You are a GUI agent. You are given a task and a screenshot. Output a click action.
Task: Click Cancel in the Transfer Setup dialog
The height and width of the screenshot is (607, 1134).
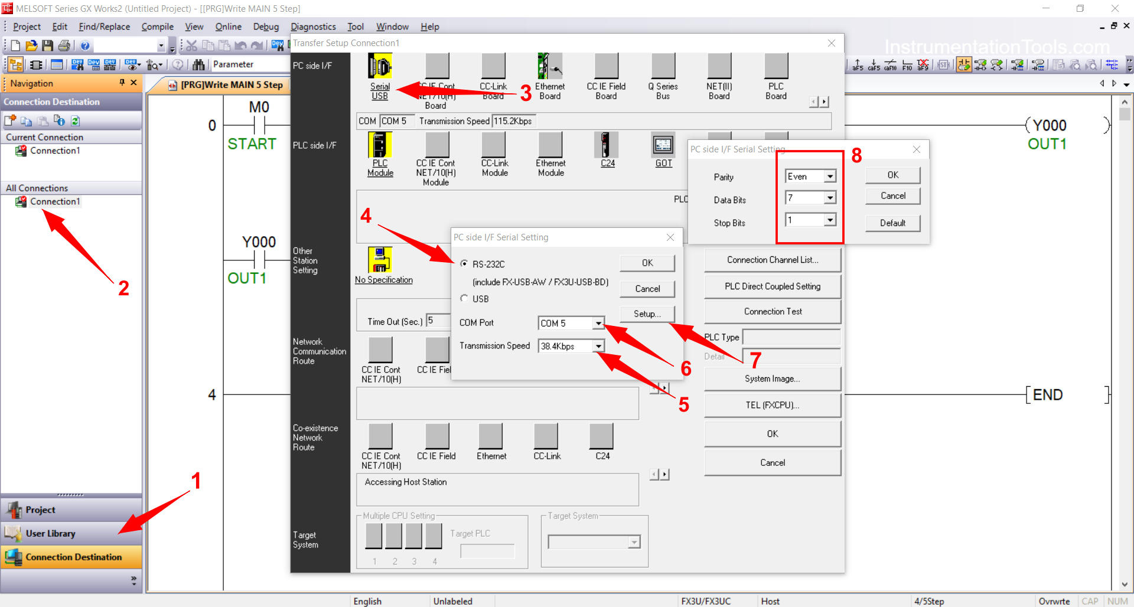tap(773, 462)
